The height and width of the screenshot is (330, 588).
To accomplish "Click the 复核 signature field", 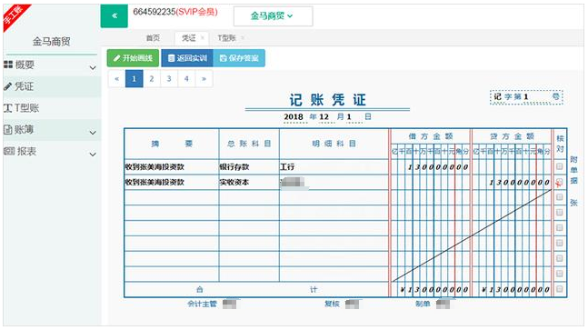I will click(352, 304).
